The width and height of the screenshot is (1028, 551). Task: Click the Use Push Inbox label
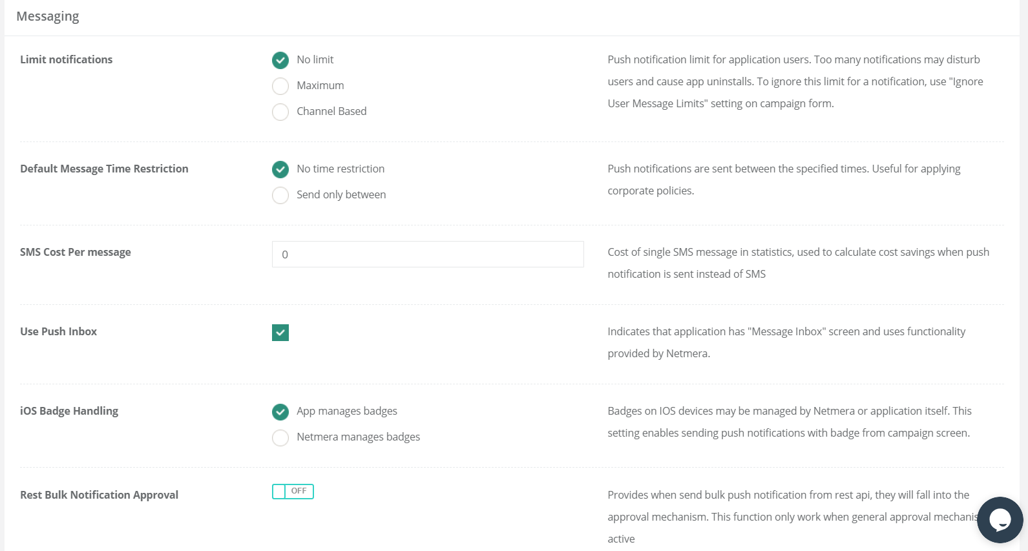coord(59,331)
